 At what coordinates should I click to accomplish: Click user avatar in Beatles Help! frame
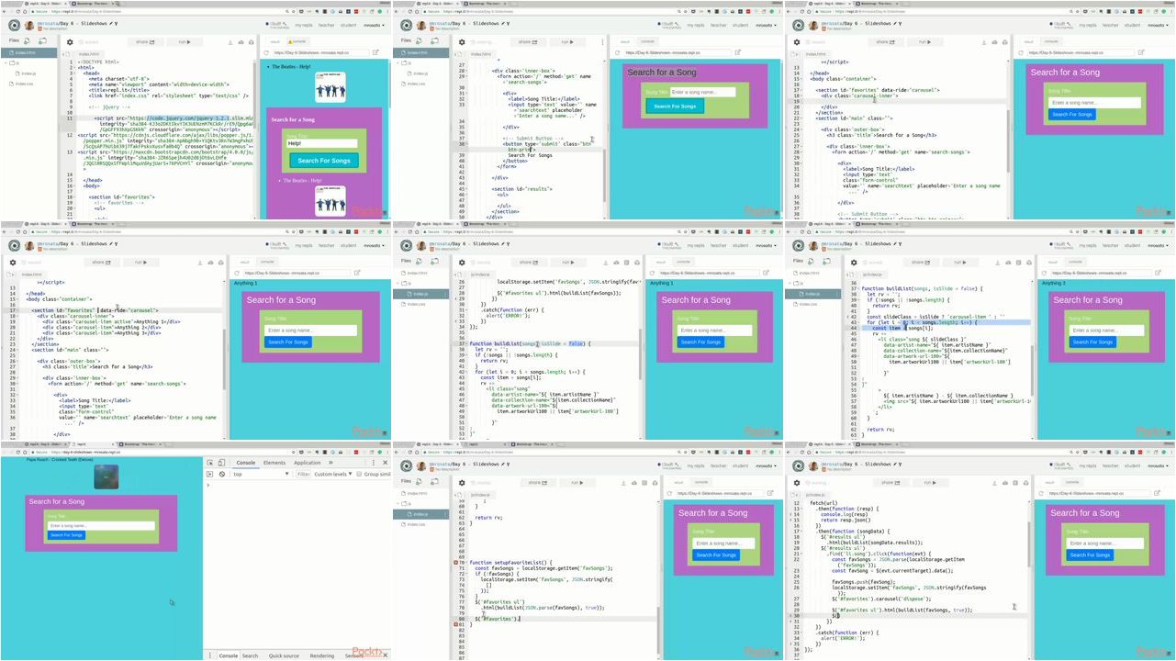click(28, 26)
